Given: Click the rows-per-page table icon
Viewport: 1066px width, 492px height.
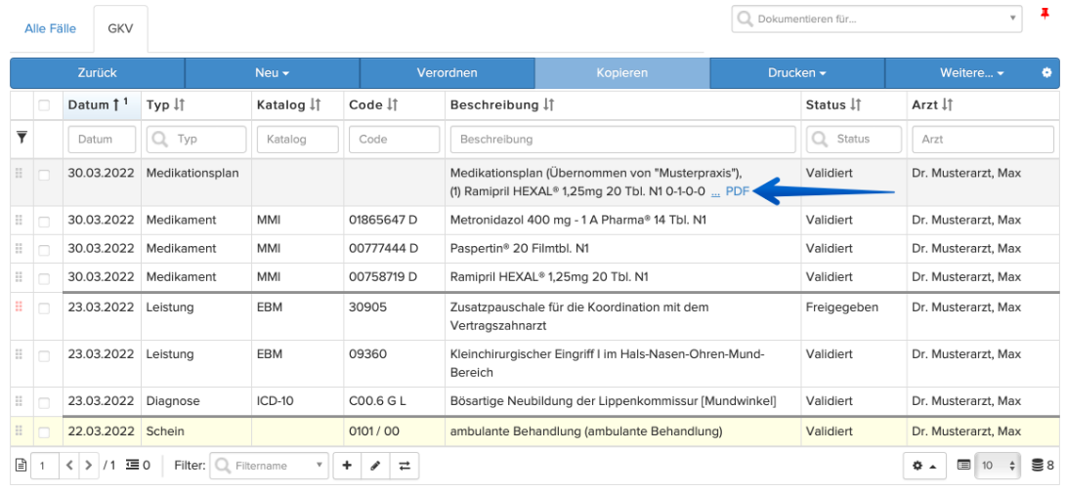Looking at the screenshot, I should click(963, 466).
